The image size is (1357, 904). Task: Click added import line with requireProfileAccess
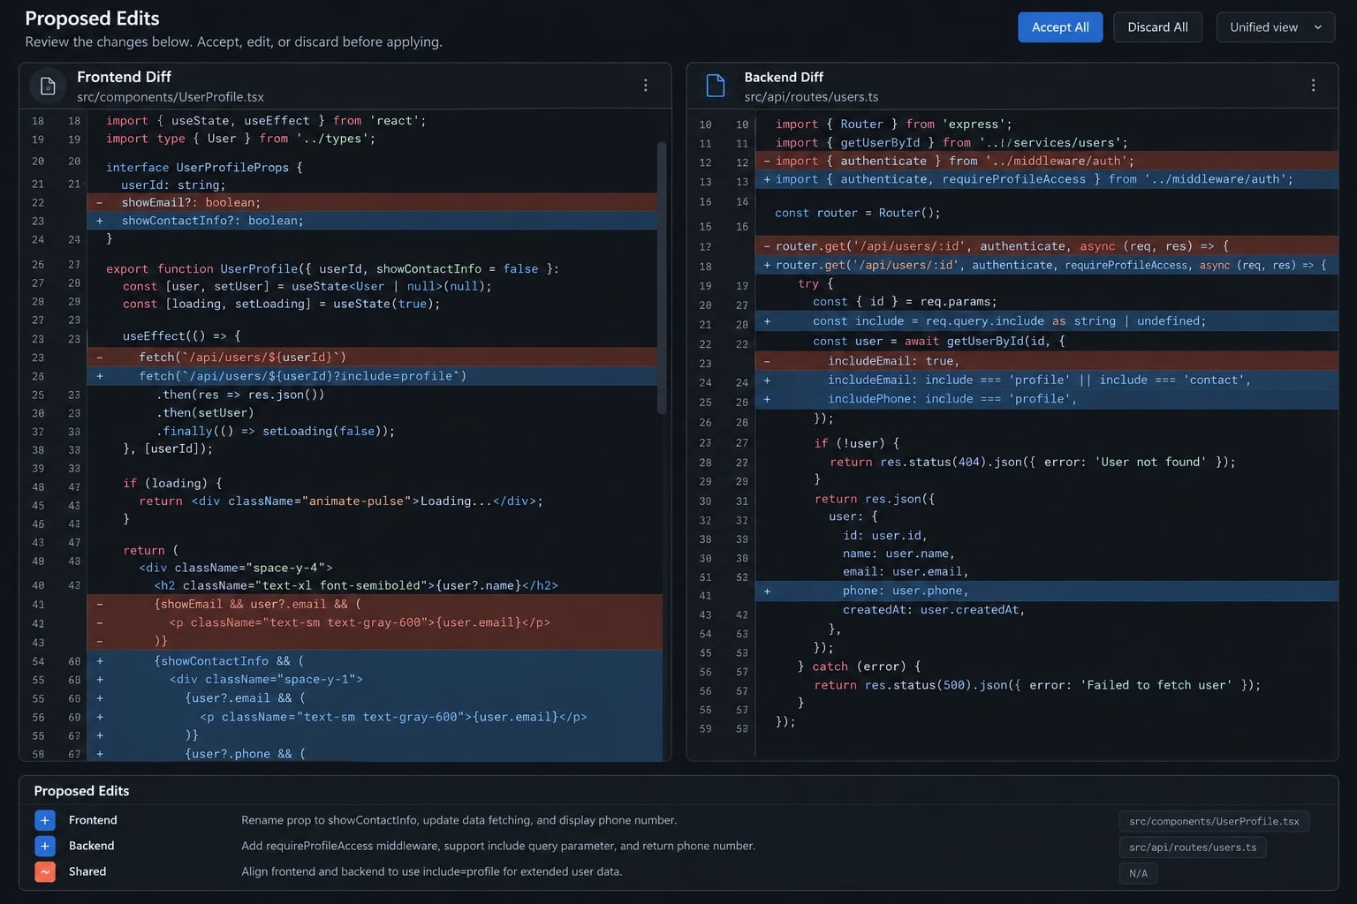coord(1046,179)
